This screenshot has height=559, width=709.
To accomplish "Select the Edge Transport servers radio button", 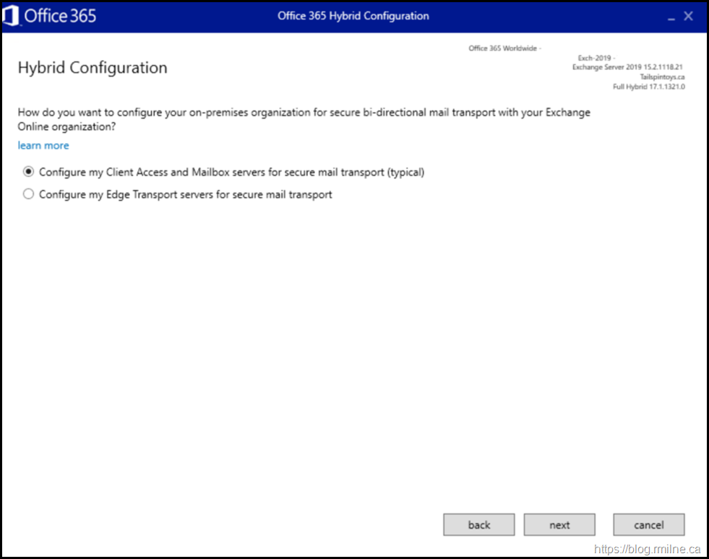I will tap(29, 194).
